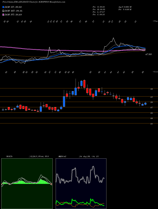Click the tall red candle at the candlestick peak
The width and height of the screenshot is (158, 209).
pos(84,84)
